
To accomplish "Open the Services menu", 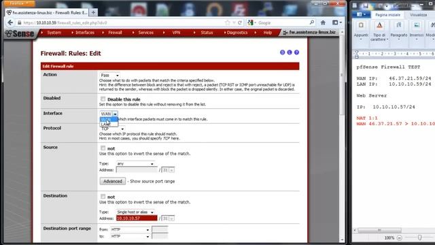I will (146, 33).
